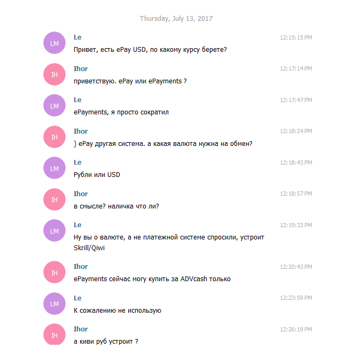This screenshot has width=346, height=348.
Task: Open the Ihor sender name at 12:17:14 PM
Action: (x=81, y=69)
